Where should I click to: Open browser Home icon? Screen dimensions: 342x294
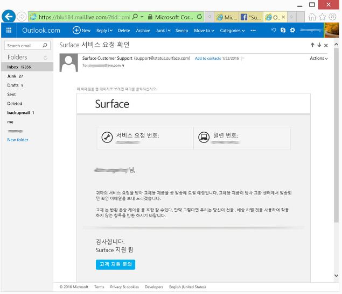pyautogui.click(x=312, y=17)
